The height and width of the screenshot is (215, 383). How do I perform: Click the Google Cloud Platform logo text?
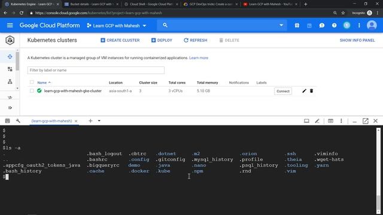(50, 25)
